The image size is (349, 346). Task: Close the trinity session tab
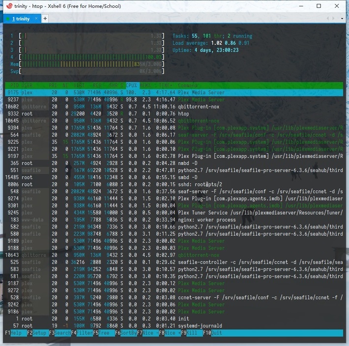coord(35,19)
